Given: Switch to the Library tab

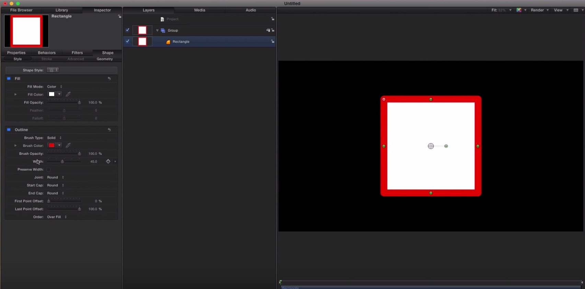Looking at the screenshot, I should tap(62, 10).
